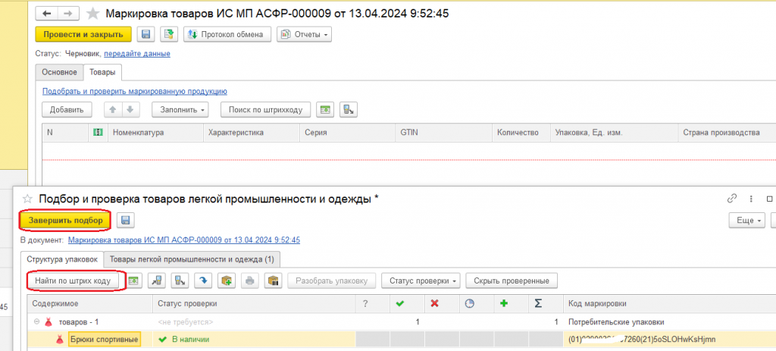Click Скрыть проверенные

[x=512, y=280]
